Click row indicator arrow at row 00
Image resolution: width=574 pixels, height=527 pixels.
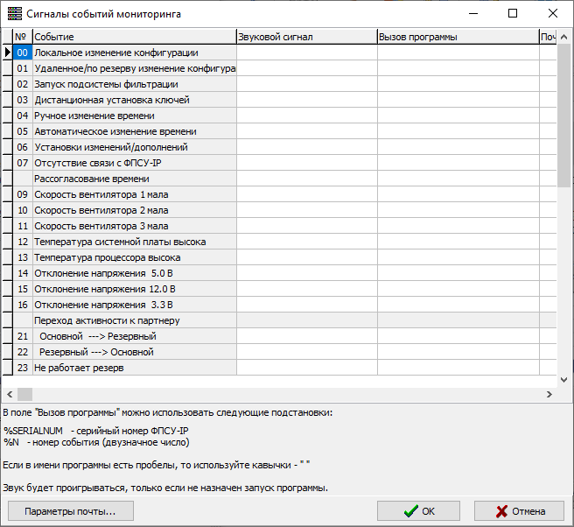click(8, 53)
